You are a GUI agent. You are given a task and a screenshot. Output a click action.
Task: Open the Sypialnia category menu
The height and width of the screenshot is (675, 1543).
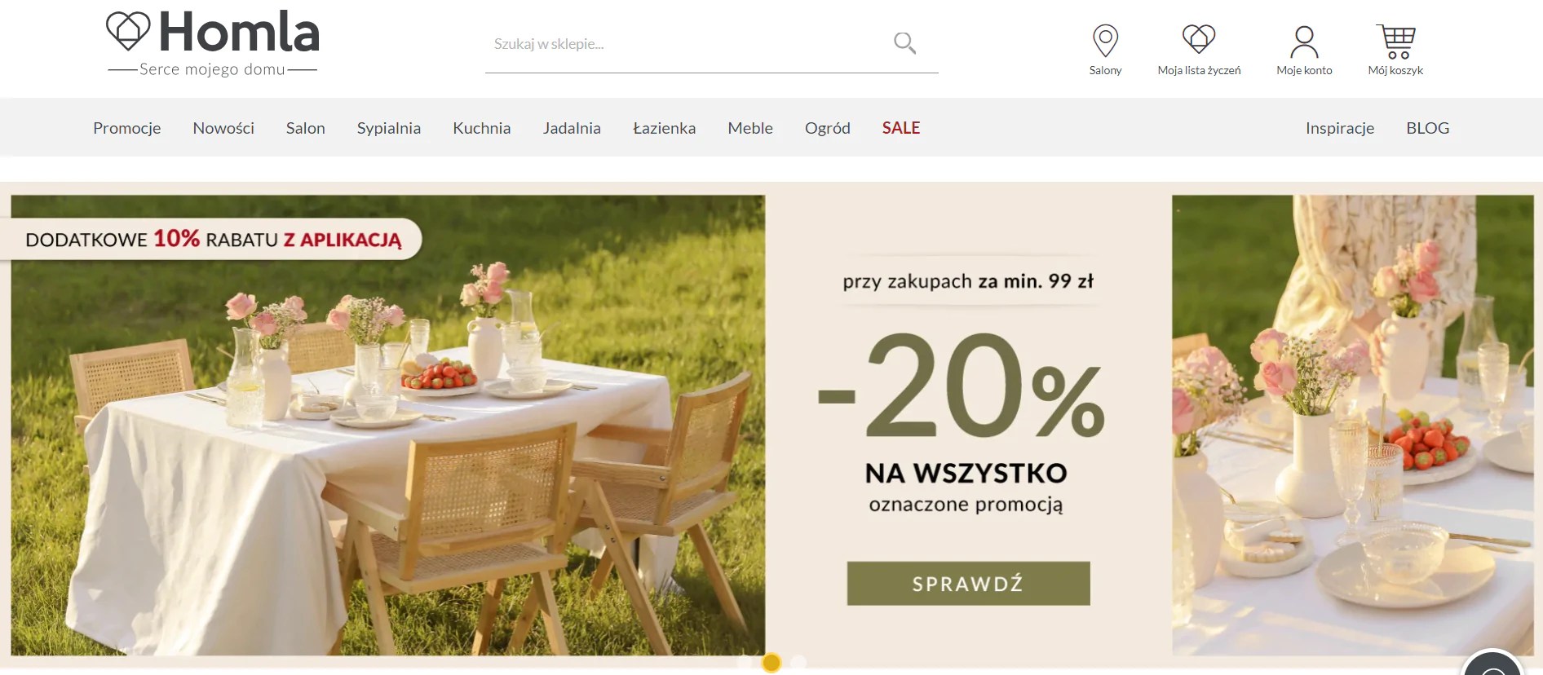(389, 128)
